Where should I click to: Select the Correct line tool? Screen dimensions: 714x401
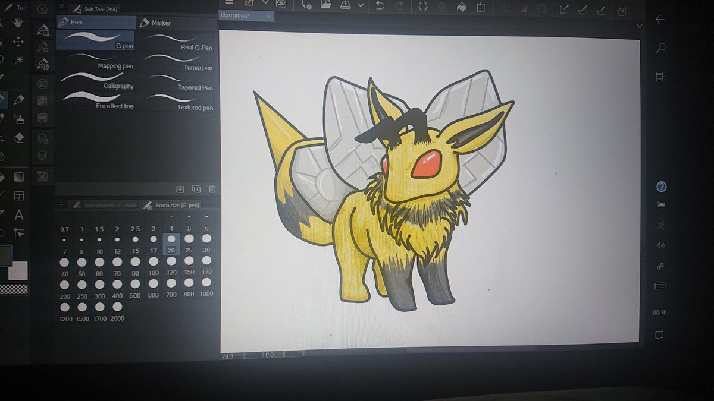point(18,234)
